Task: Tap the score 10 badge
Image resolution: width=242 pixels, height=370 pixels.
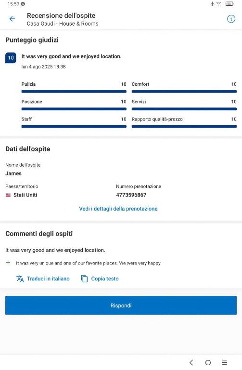Action: tap(11, 58)
